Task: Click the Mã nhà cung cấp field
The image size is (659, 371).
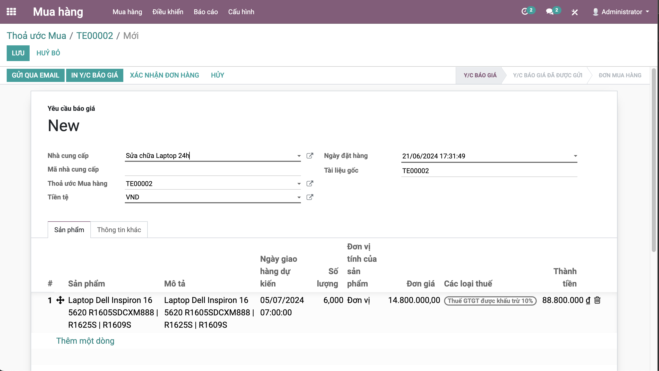Action: point(213,170)
